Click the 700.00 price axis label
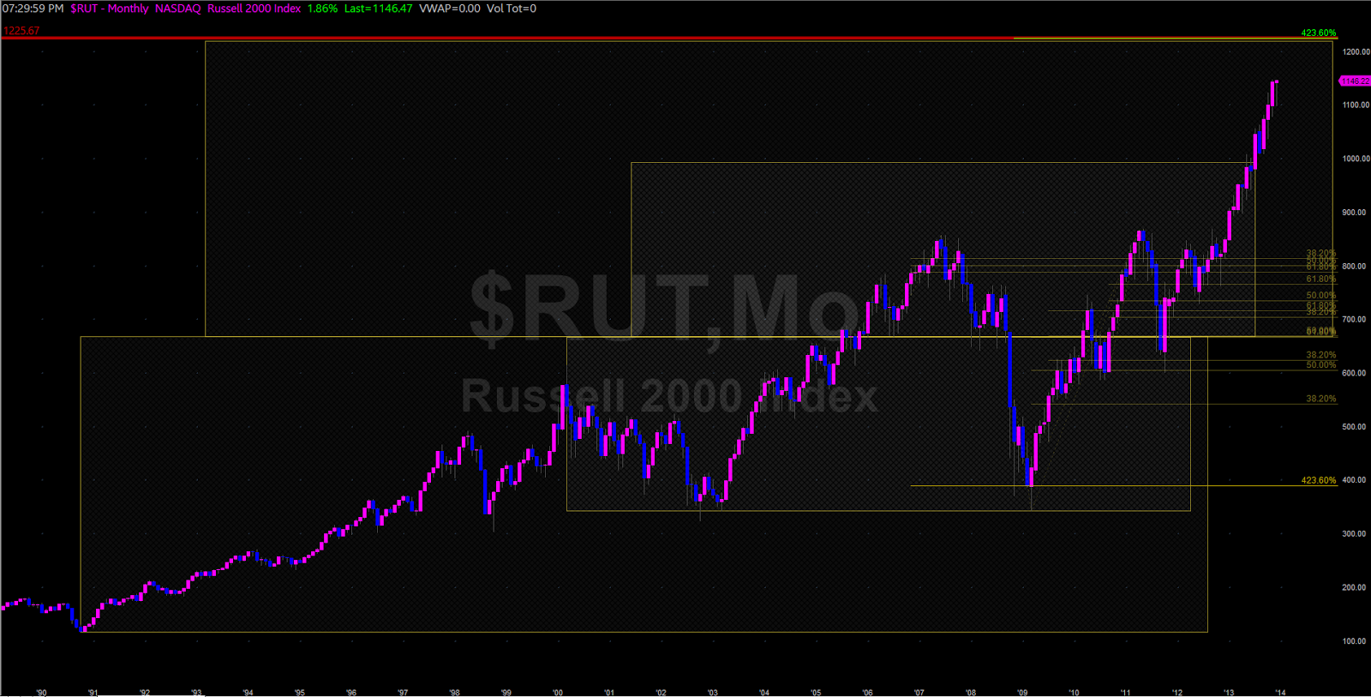 1356,319
